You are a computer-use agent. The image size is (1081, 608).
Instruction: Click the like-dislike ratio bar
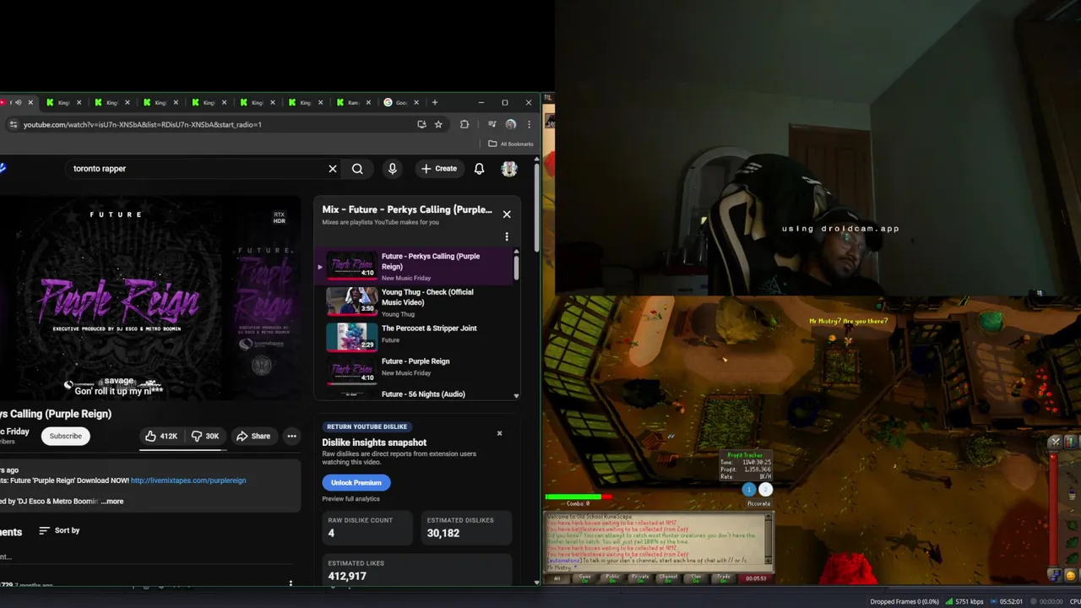[183, 449]
